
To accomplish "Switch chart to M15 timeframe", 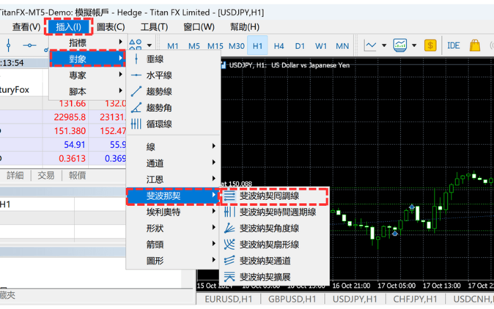I will tap(216, 46).
